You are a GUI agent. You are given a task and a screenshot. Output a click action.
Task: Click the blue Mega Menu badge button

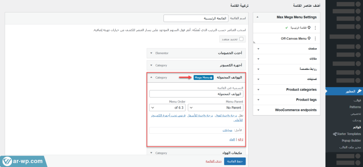pos(203,77)
